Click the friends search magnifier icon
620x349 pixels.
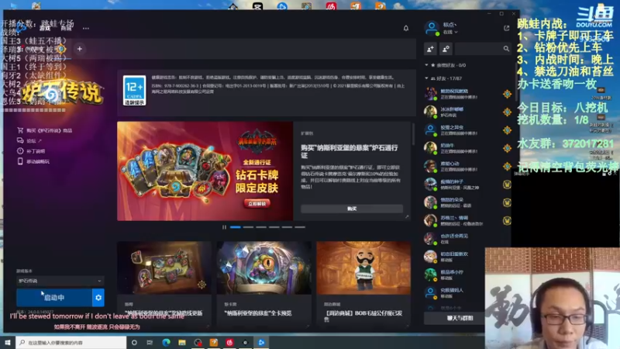click(x=506, y=49)
